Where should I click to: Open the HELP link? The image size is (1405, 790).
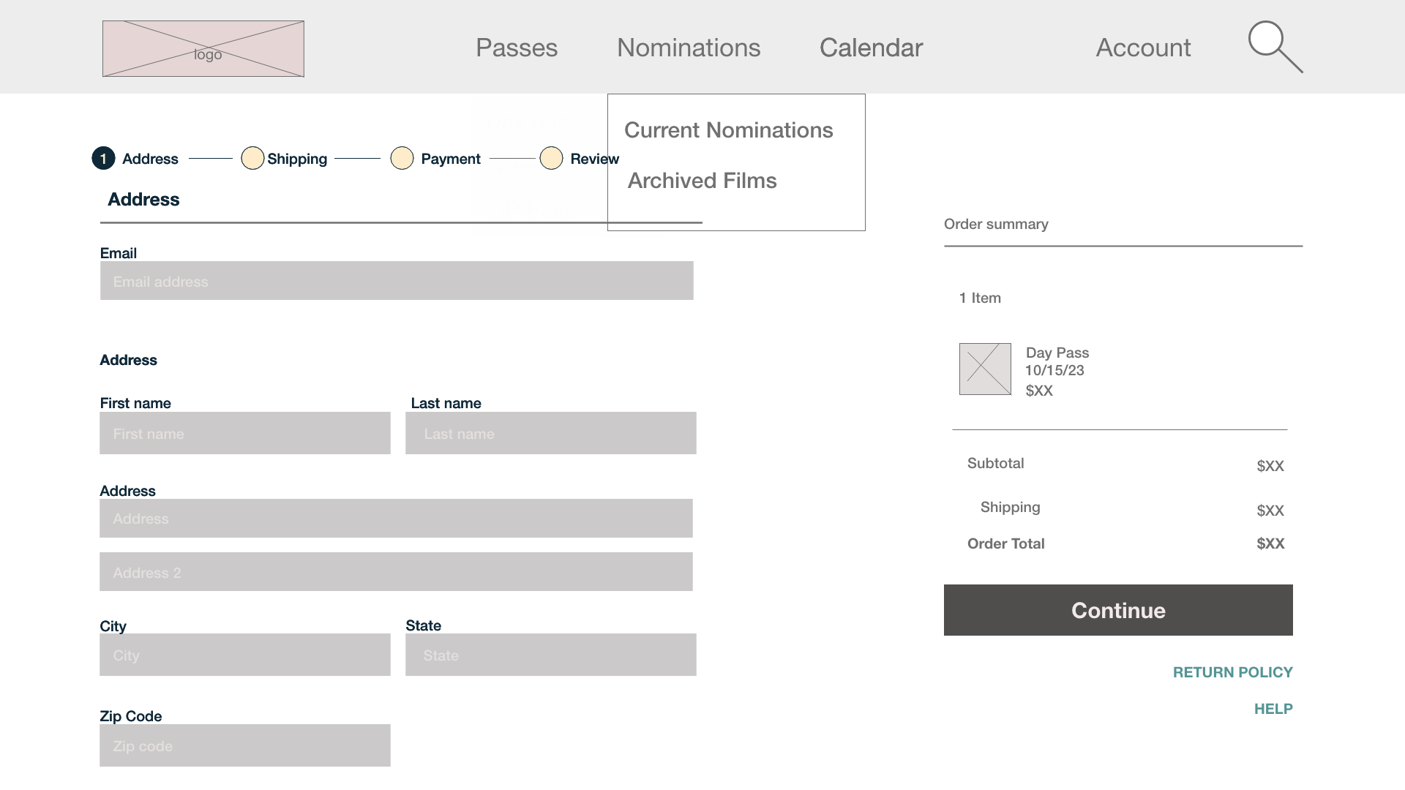(x=1273, y=709)
